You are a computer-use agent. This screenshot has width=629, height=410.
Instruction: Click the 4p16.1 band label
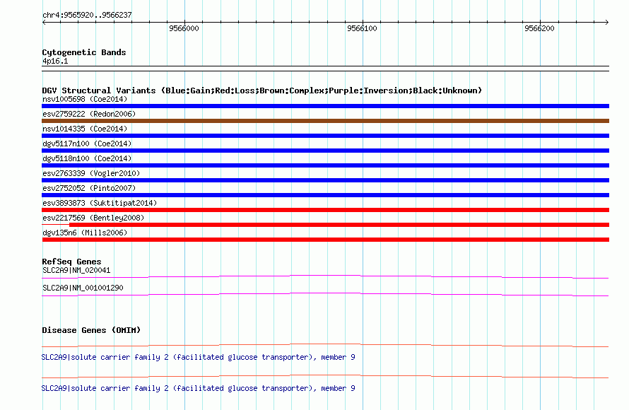pos(55,61)
